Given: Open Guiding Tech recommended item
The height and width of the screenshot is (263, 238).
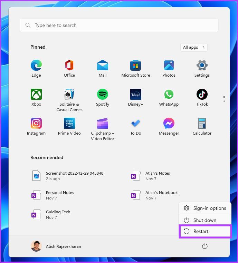Looking at the screenshot, I should [x=51, y=215].
